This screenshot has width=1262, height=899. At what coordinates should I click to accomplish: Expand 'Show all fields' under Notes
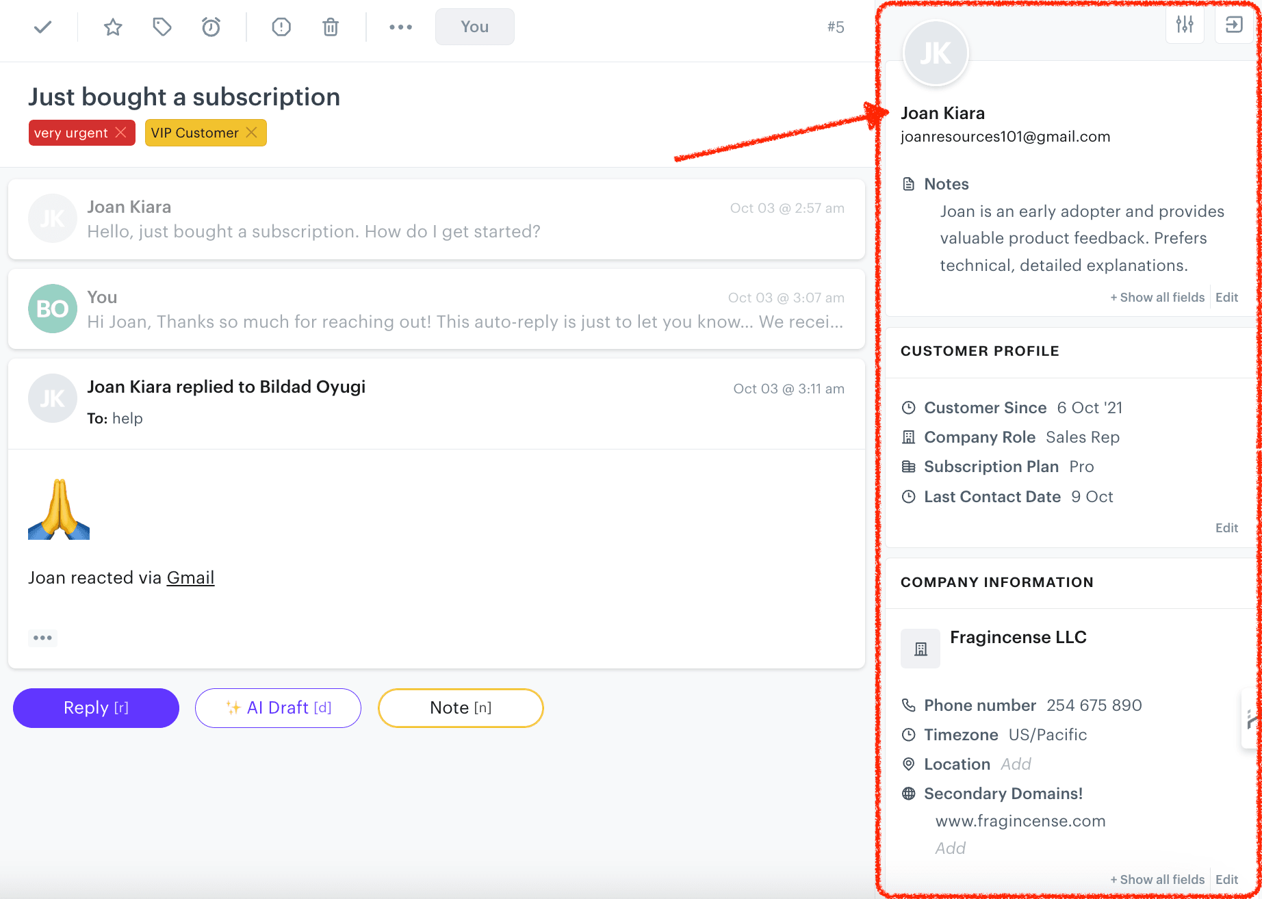coord(1157,297)
